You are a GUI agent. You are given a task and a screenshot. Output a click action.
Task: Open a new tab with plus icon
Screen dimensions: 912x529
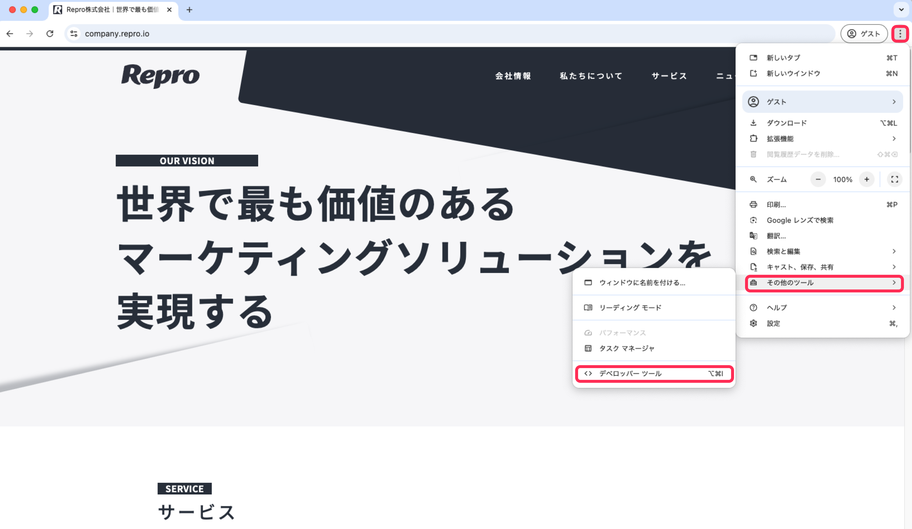coord(189,10)
